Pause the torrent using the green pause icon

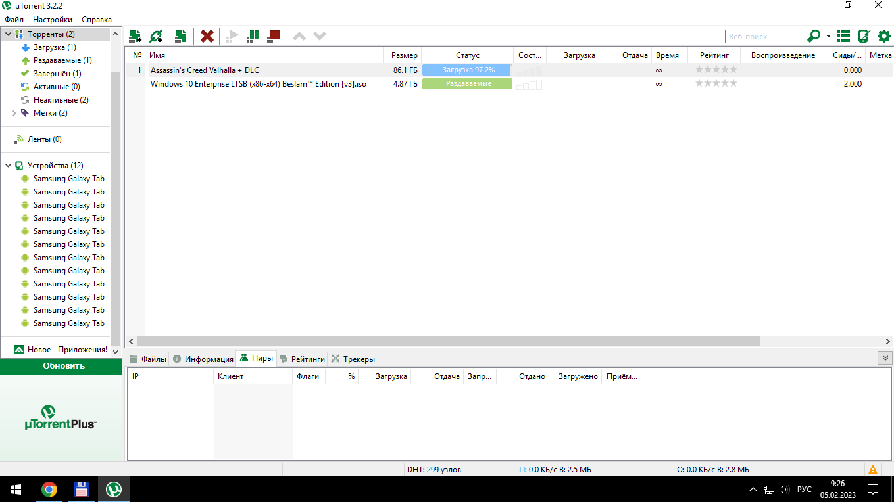click(x=253, y=36)
